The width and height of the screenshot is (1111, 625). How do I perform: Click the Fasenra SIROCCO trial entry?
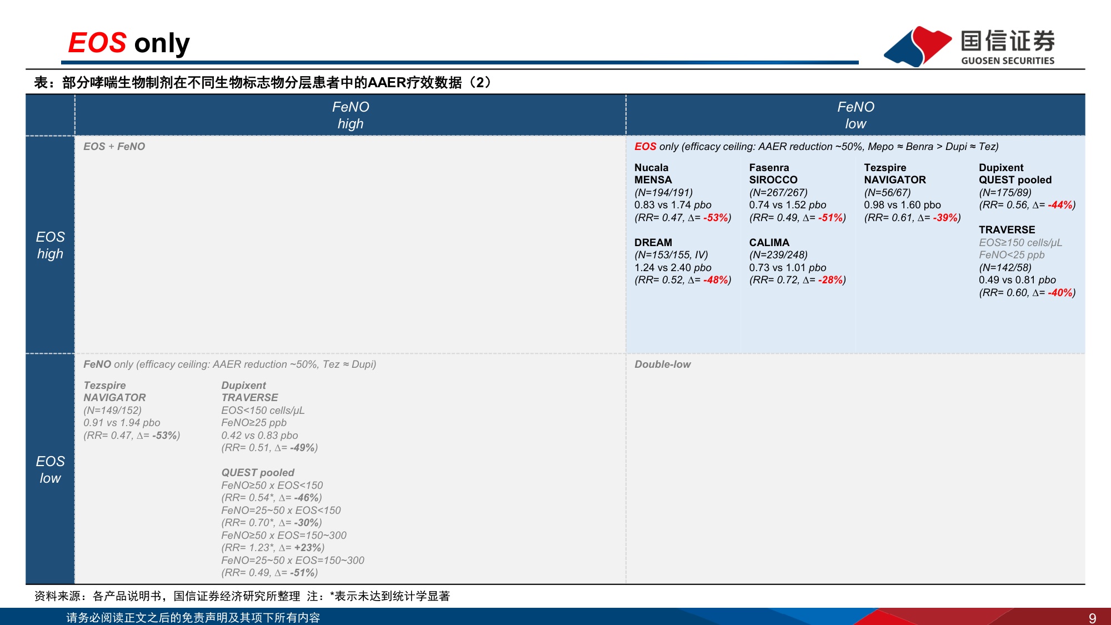[x=797, y=193]
